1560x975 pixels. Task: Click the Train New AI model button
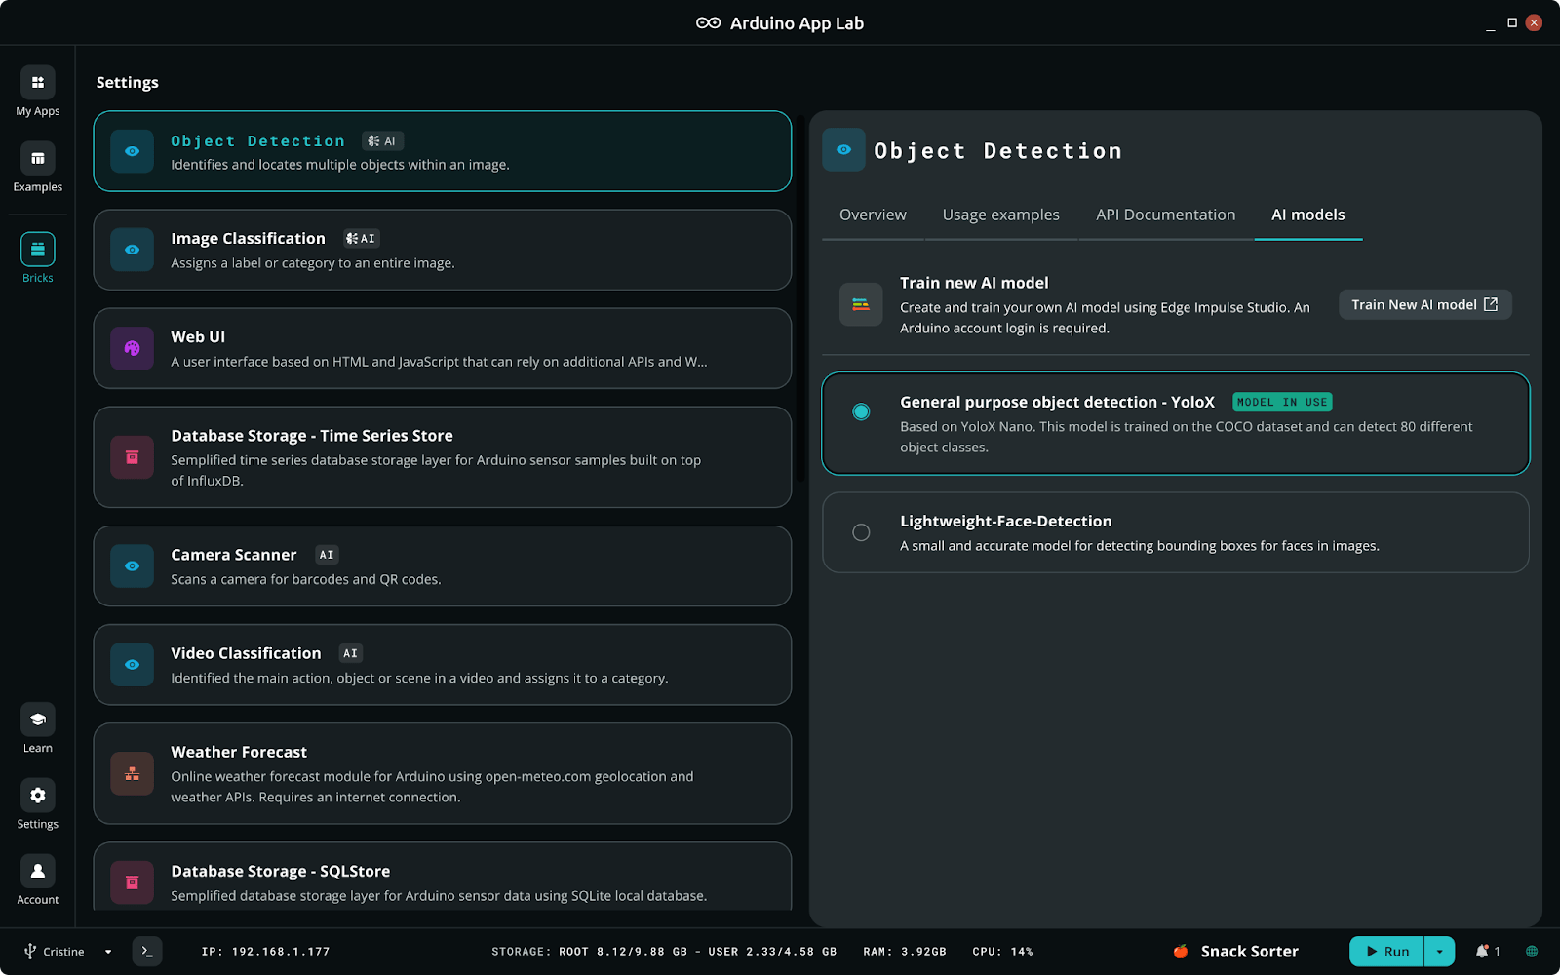click(x=1424, y=305)
